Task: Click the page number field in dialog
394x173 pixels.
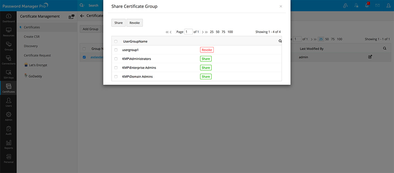Action: 188,32
